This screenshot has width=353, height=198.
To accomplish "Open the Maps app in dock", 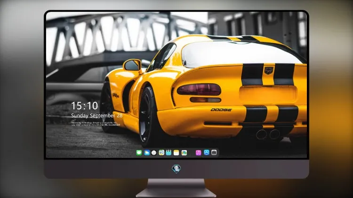I will point(161,152).
